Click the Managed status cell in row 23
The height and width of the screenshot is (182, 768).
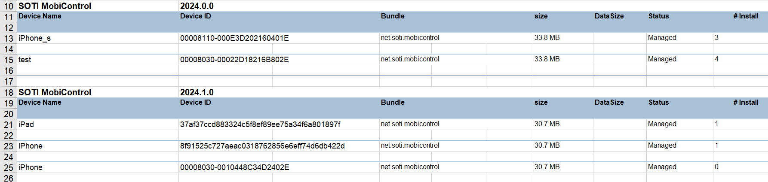[680, 146]
